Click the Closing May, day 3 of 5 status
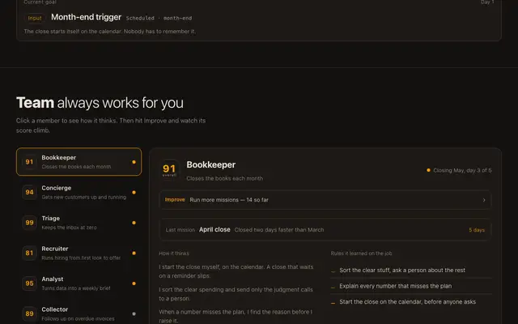This screenshot has width=518, height=324. [x=459, y=170]
